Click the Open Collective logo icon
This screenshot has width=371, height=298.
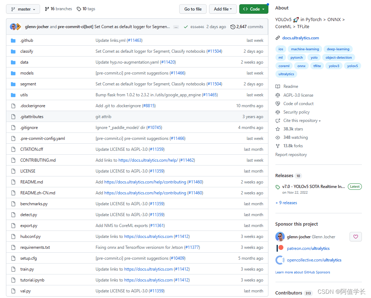pyautogui.click(x=280, y=260)
